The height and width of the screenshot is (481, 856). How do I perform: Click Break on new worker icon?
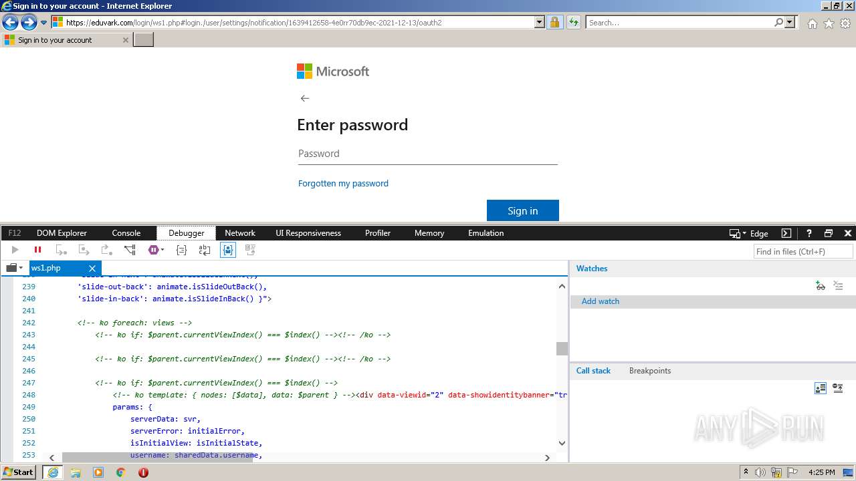coord(130,250)
